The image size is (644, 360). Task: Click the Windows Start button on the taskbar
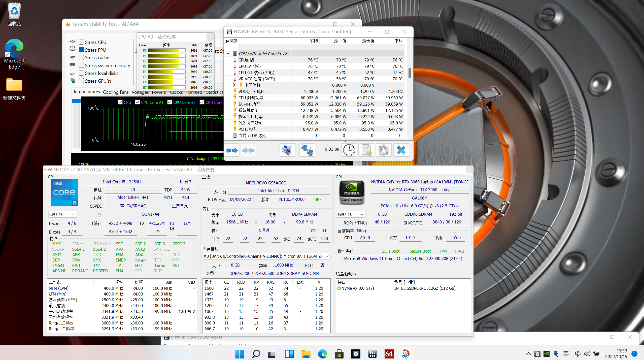pyautogui.click(x=239, y=354)
